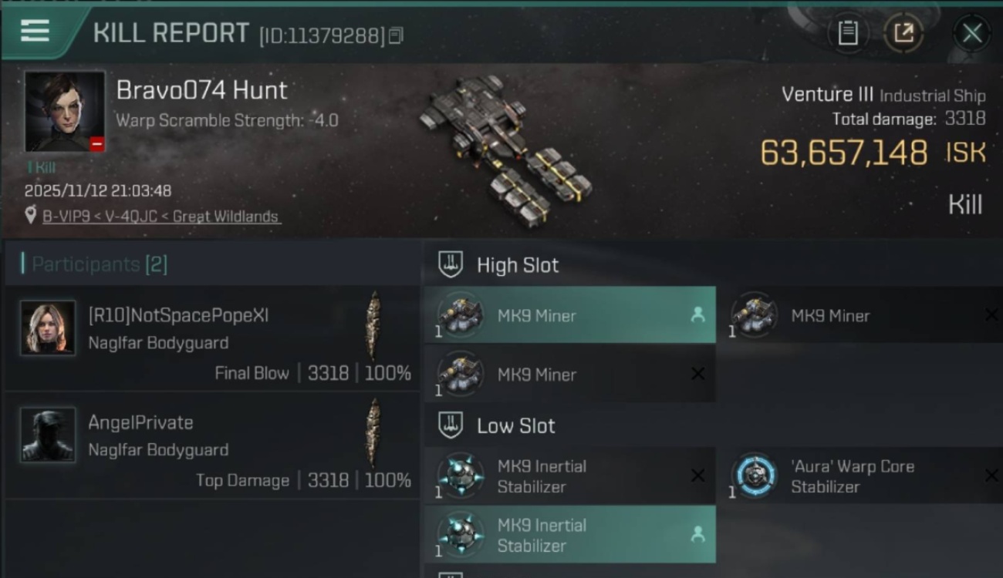
Task: Click NotSpacePopeXI's portrait
Action: pos(48,328)
